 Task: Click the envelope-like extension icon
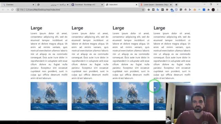coord(153,10)
